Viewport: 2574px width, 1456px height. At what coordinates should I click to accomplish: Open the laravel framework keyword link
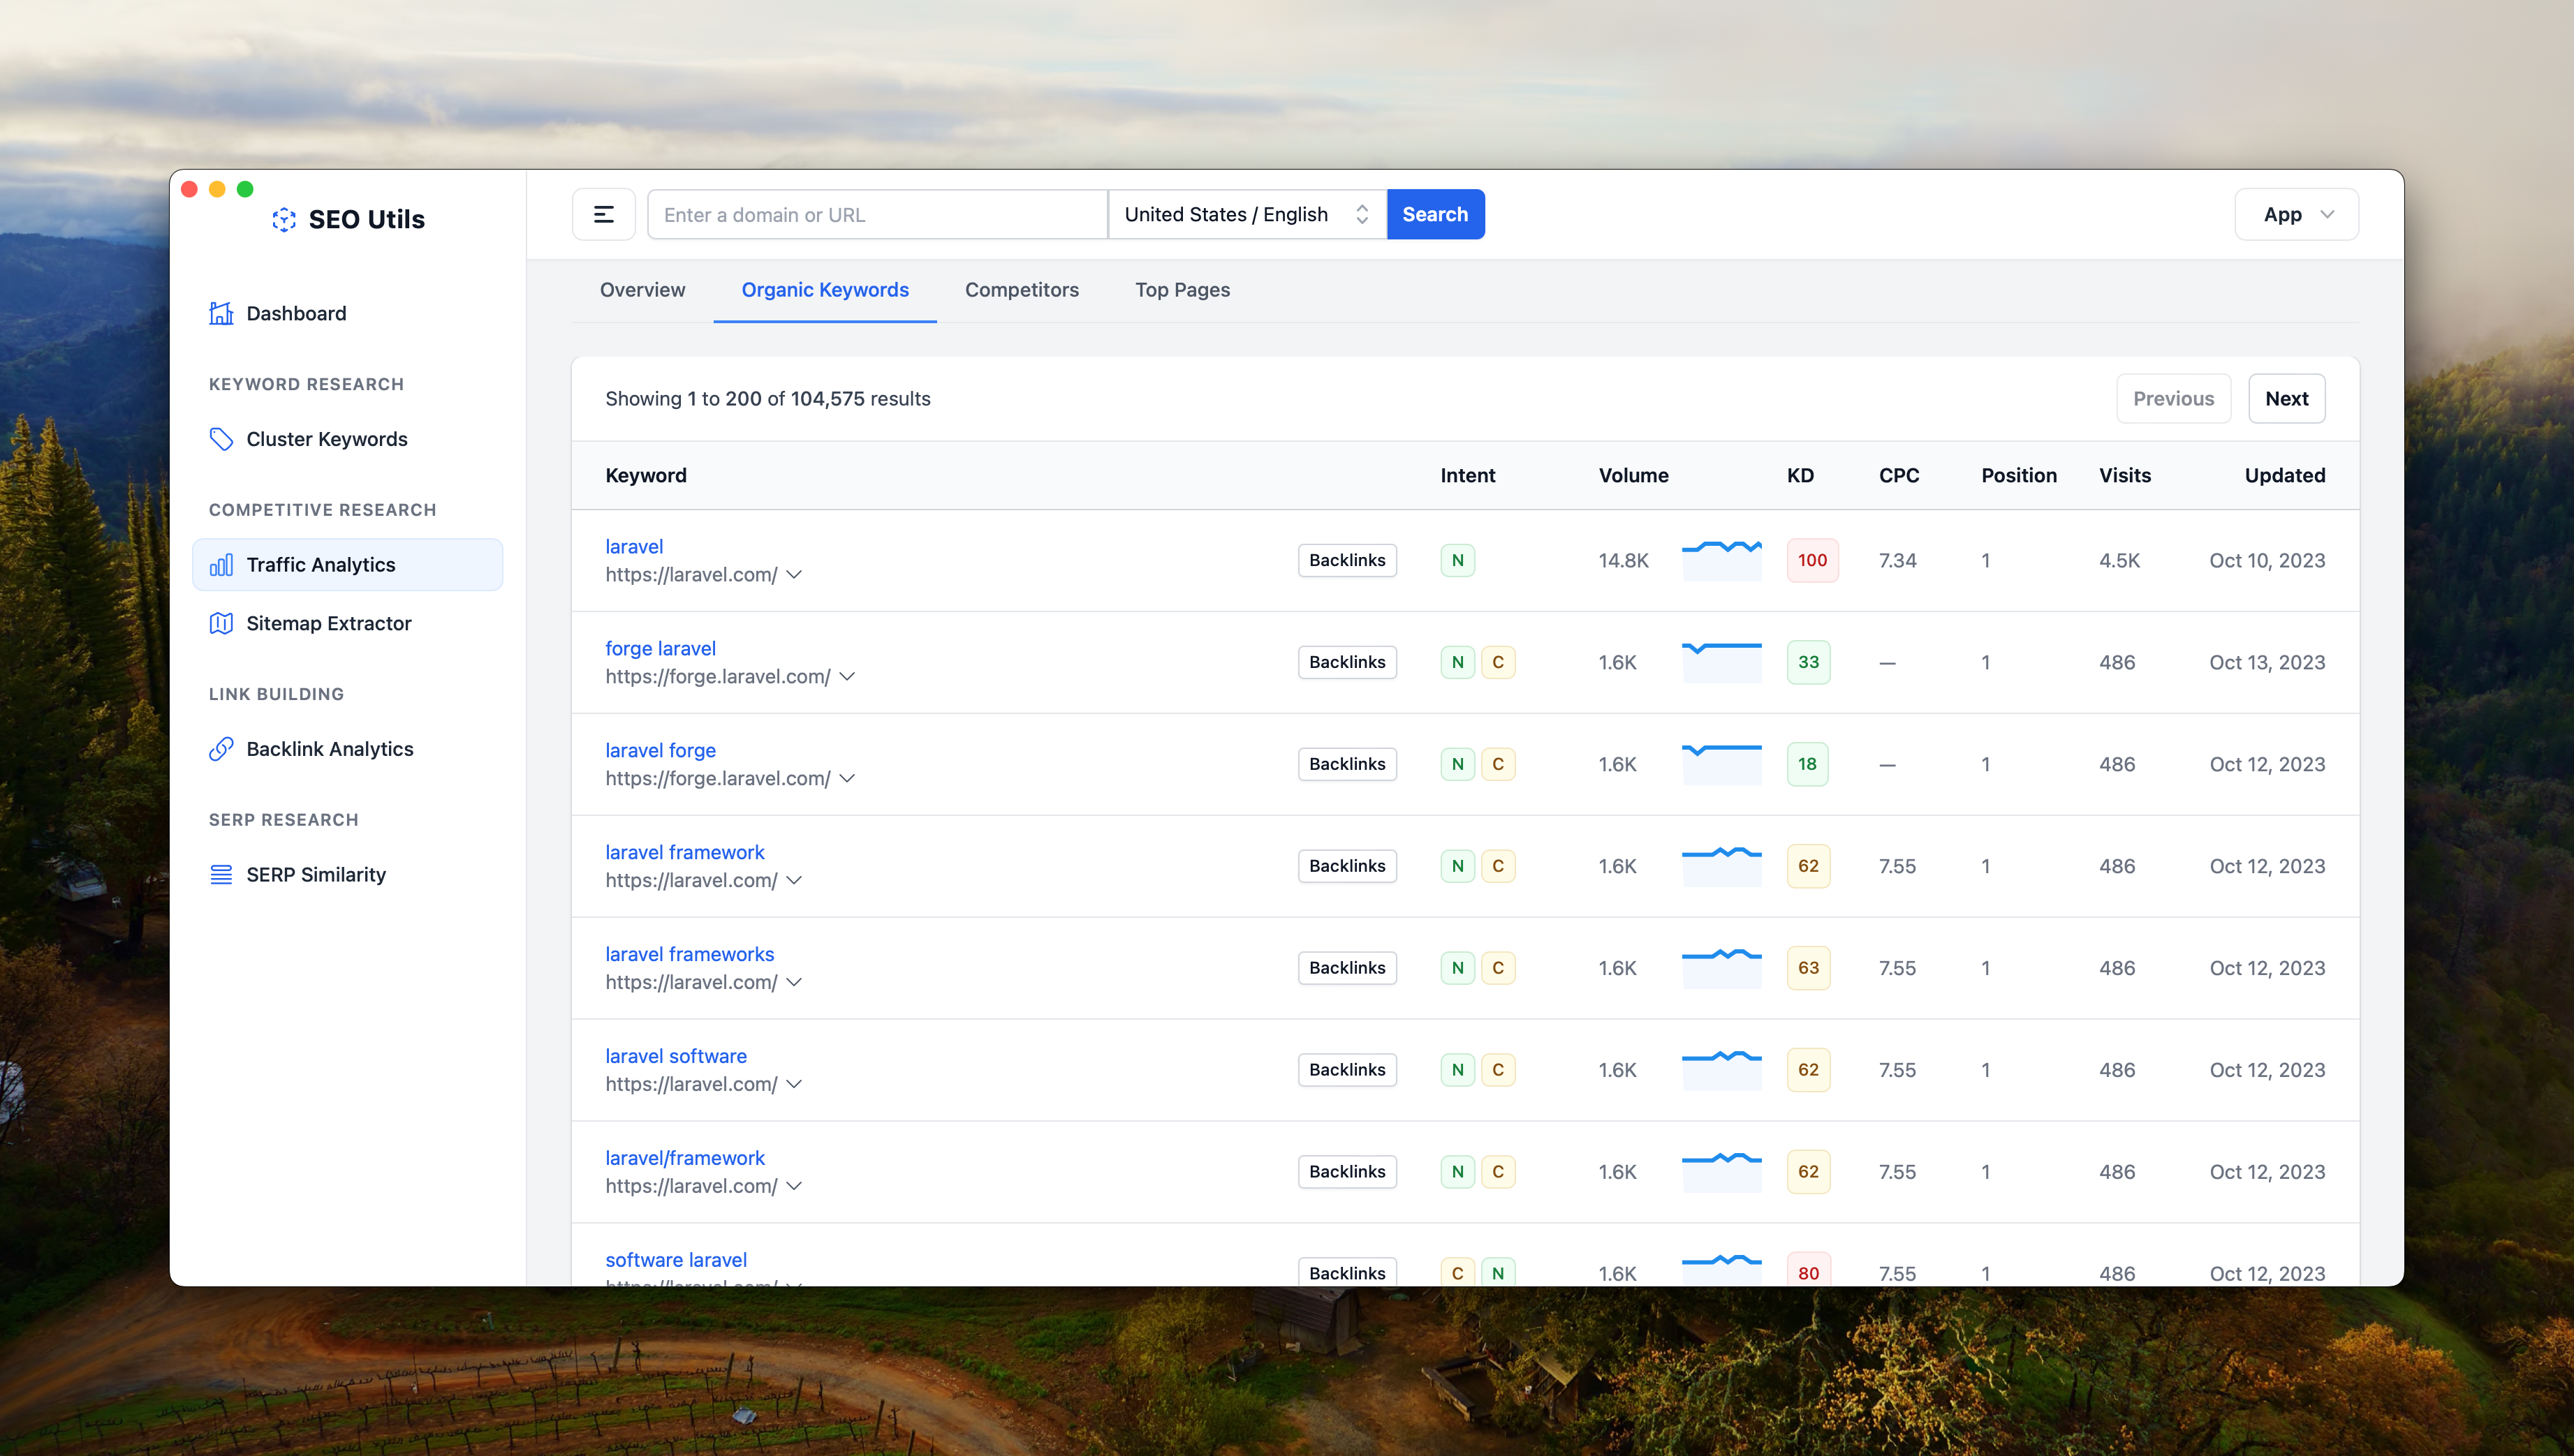(x=684, y=852)
